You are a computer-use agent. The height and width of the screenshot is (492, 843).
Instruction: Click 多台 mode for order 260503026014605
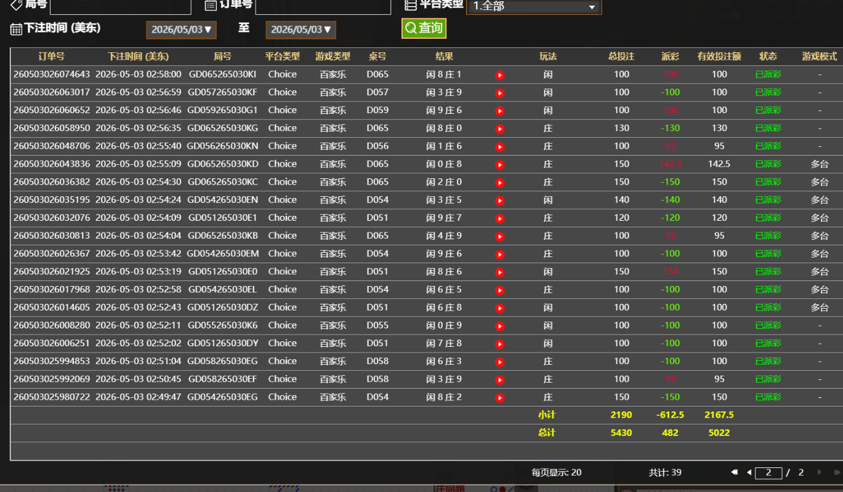click(x=820, y=307)
